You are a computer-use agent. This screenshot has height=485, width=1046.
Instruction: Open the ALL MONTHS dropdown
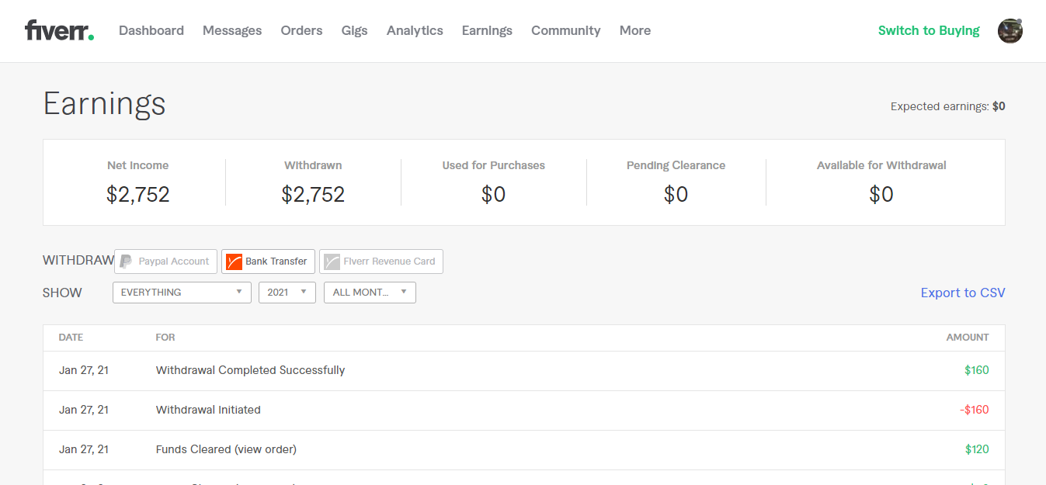tap(370, 293)
